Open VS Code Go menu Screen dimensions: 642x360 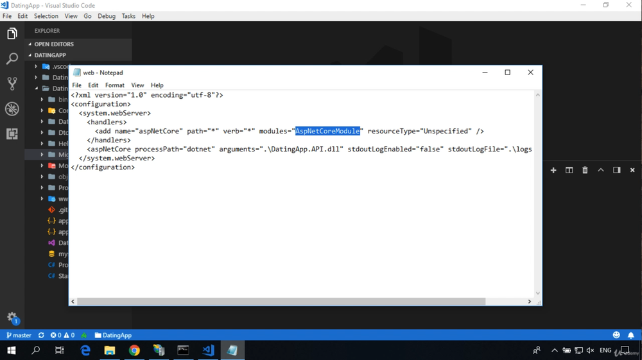pos(87,16)
